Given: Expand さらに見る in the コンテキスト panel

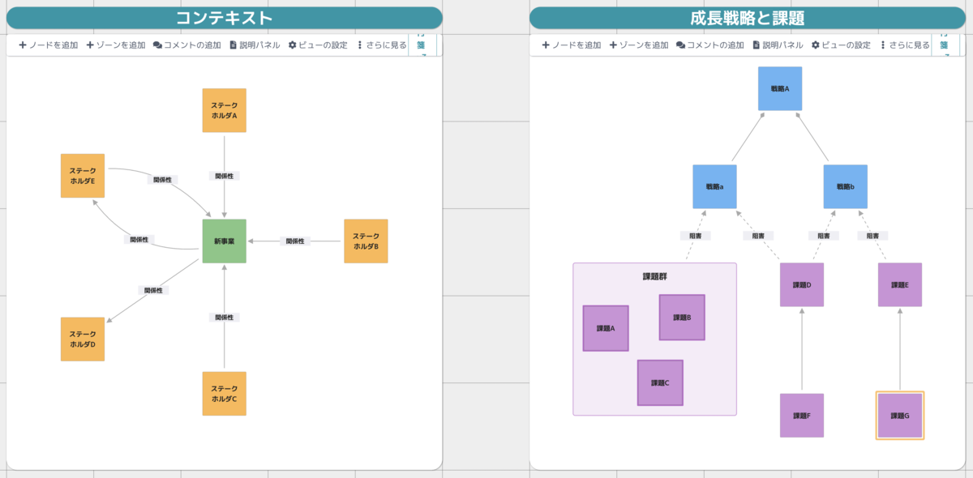Looking at the screenshot, I should (x=381, y=45).
